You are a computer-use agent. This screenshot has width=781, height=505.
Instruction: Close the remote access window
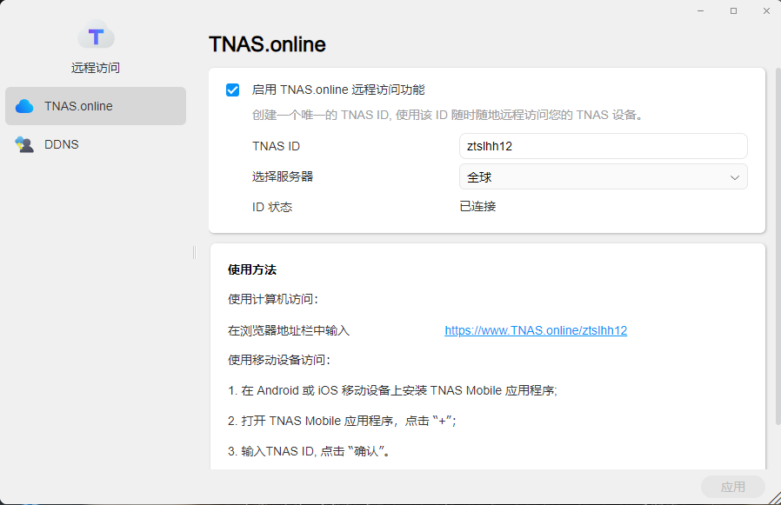[x=766, y=11]
